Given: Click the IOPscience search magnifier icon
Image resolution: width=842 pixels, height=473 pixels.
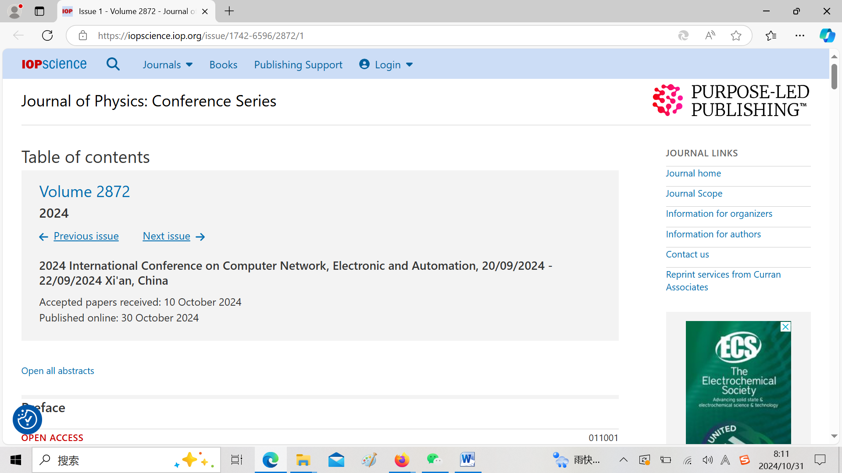Looking at the screenshot, I should 113,64.
